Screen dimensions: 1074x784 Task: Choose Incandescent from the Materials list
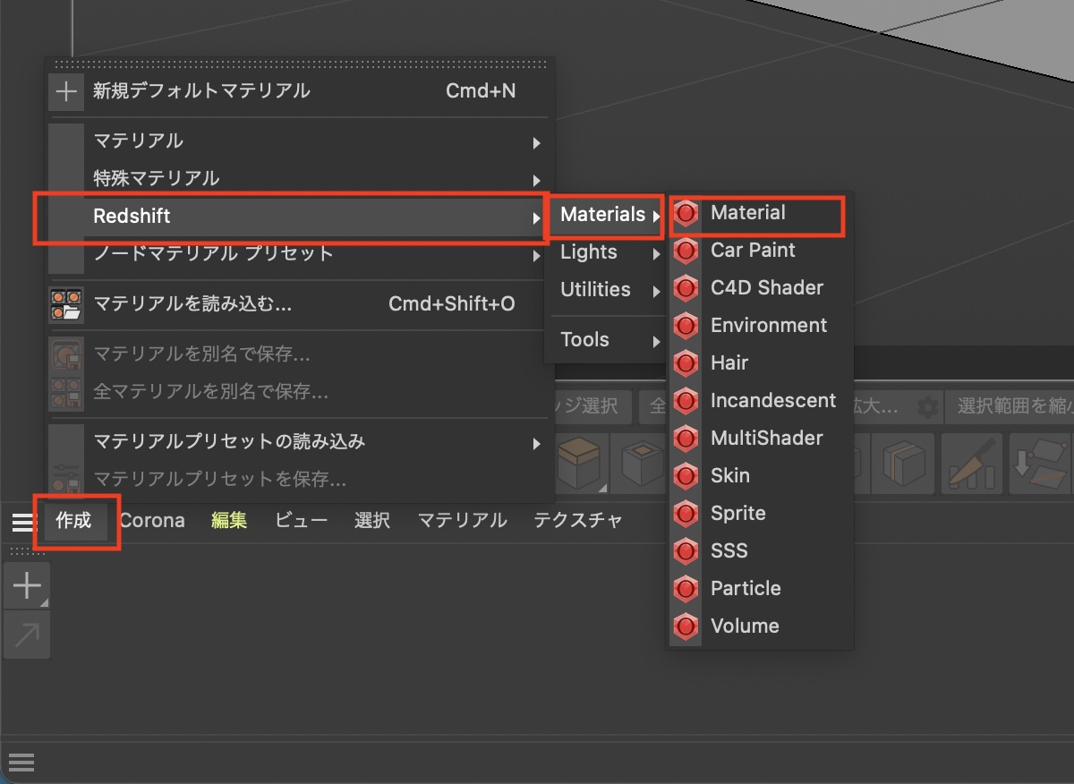coord(772,400)
